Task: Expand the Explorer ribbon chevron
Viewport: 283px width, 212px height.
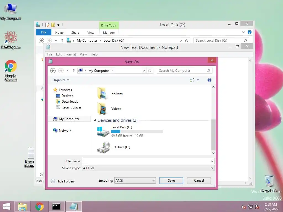Action: click(243, 32)
